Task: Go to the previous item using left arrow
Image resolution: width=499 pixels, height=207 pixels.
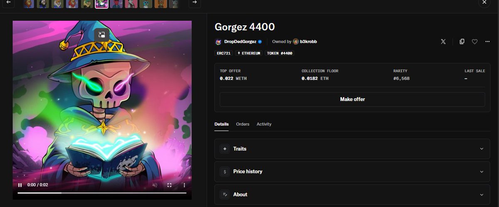Action: (x=8, y=2)
